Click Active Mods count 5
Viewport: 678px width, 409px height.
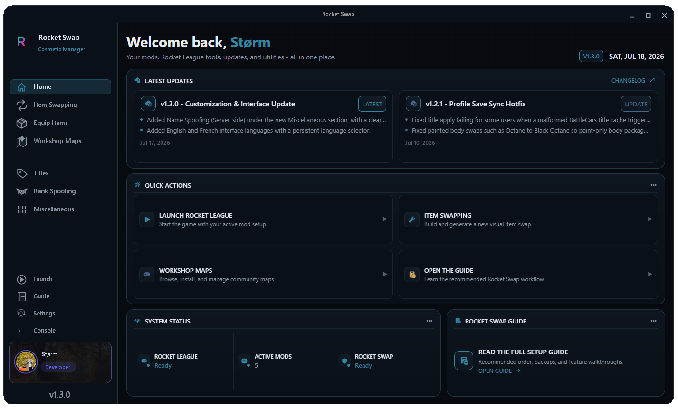256,366
